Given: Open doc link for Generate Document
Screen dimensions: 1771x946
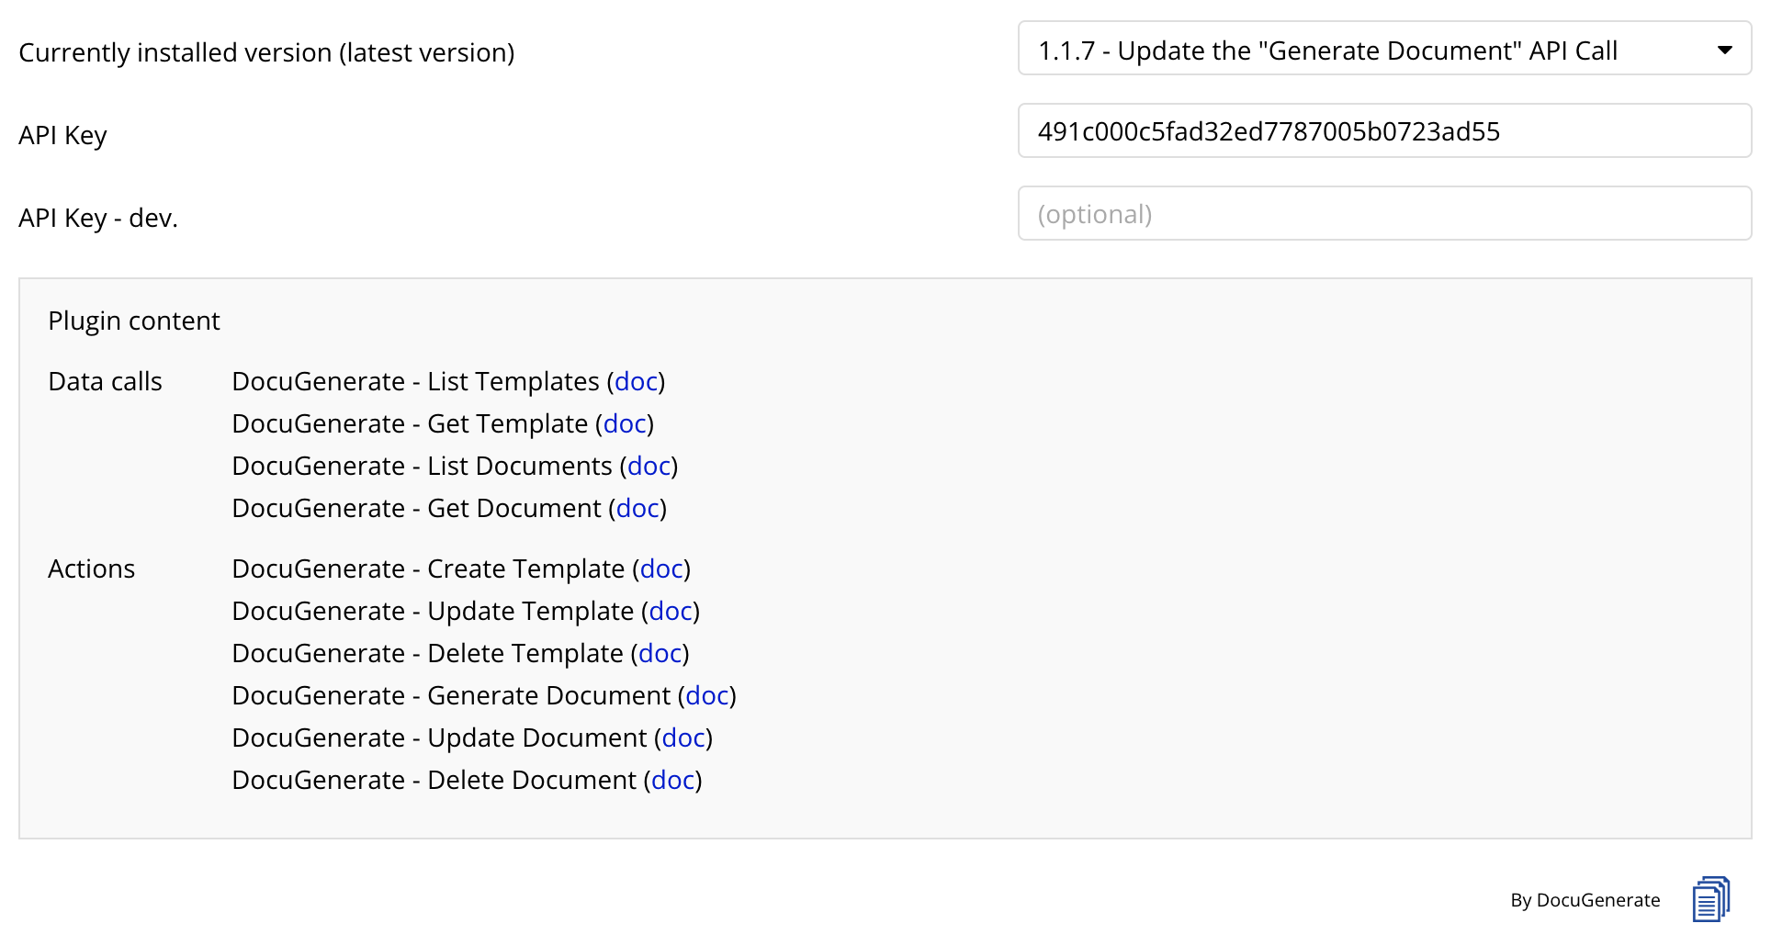Looking at the screenshot, I should [x=707, y=696].
